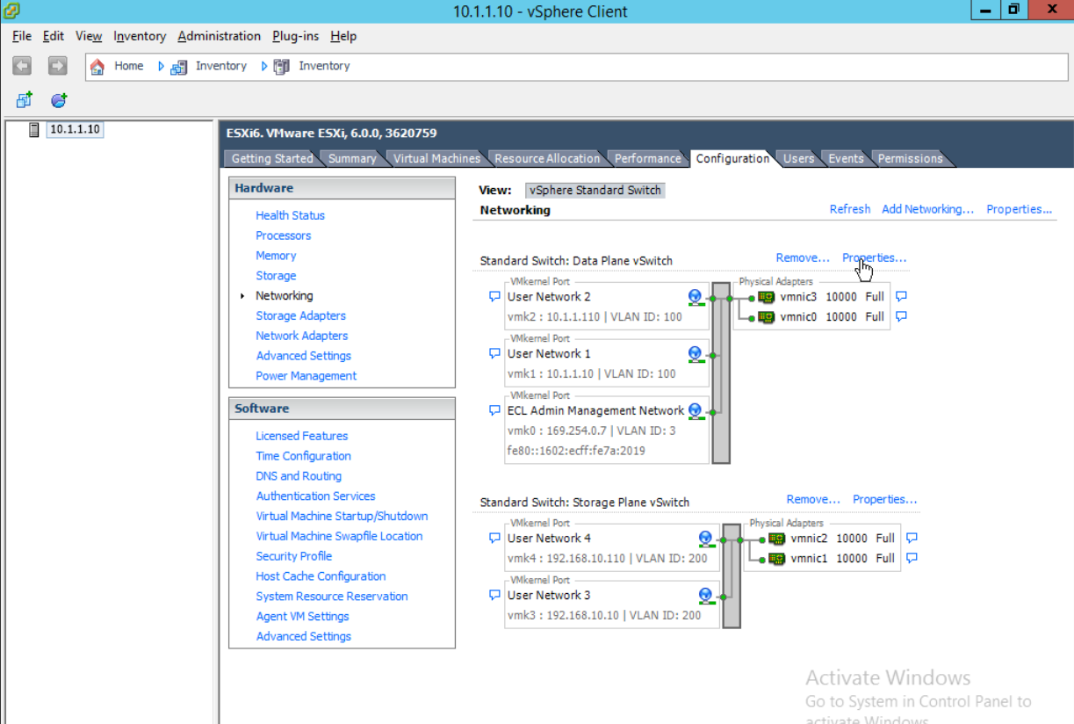
Task: Click the globe icon next to User Network 4
Action: tap(705, 538)
